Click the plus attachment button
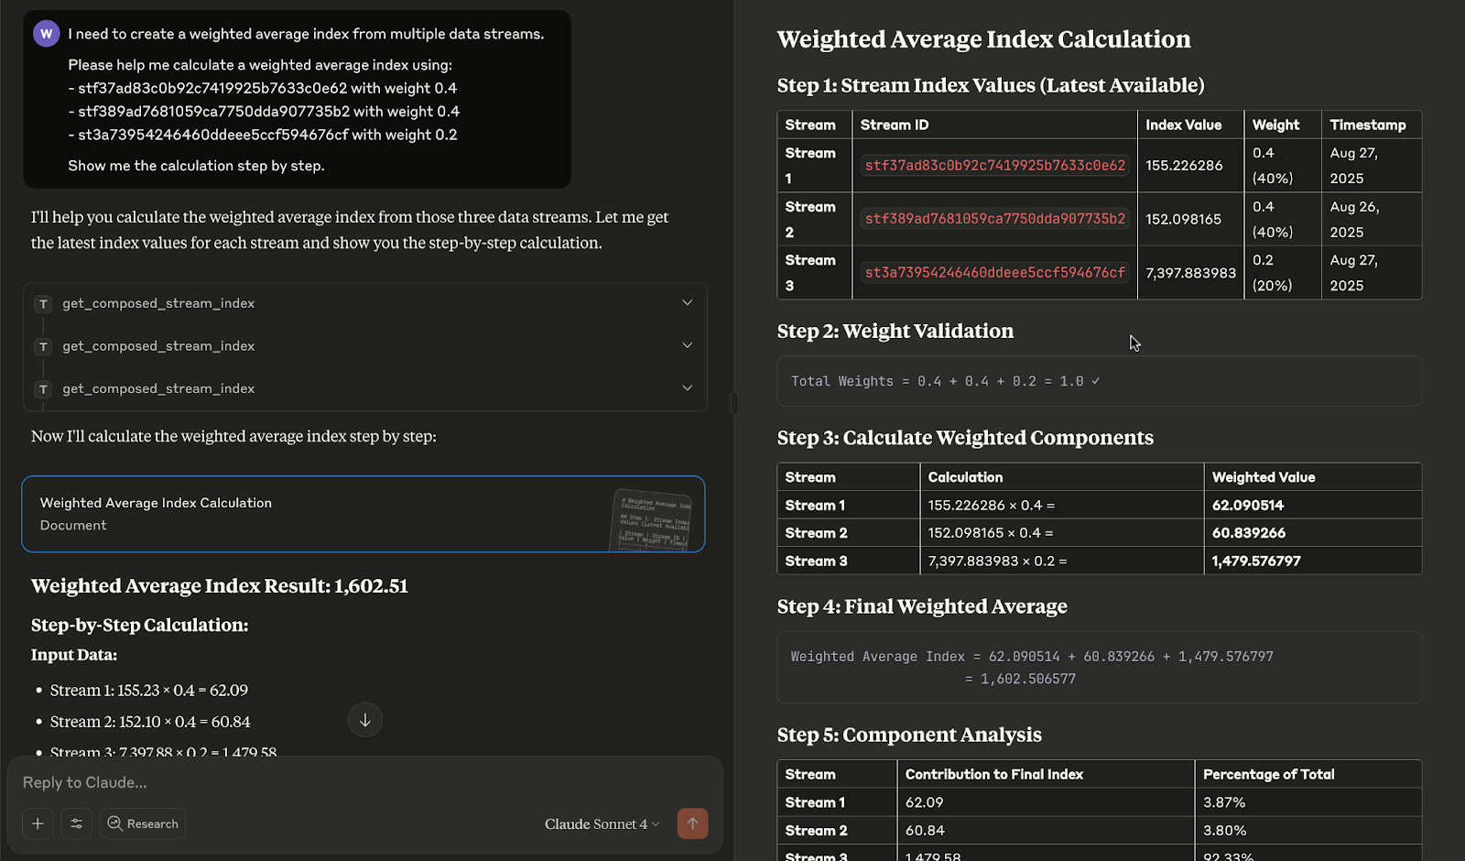This screenshot has height=861, width=1465. point(38,823)
